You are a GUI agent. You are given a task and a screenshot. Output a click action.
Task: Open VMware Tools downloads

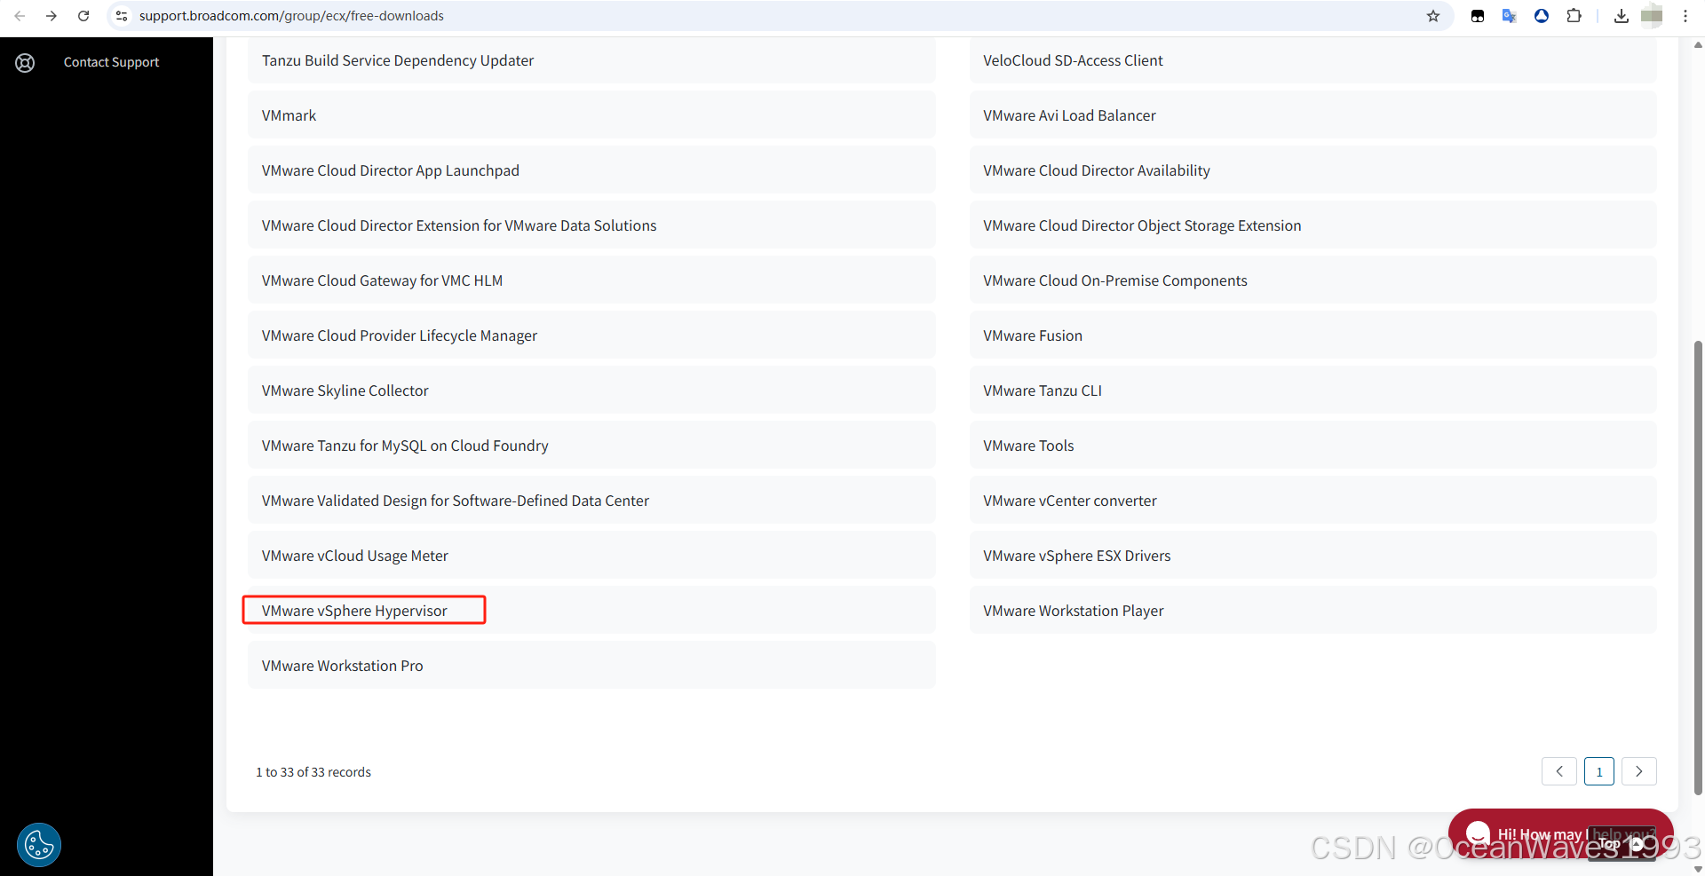(1312, 446)
